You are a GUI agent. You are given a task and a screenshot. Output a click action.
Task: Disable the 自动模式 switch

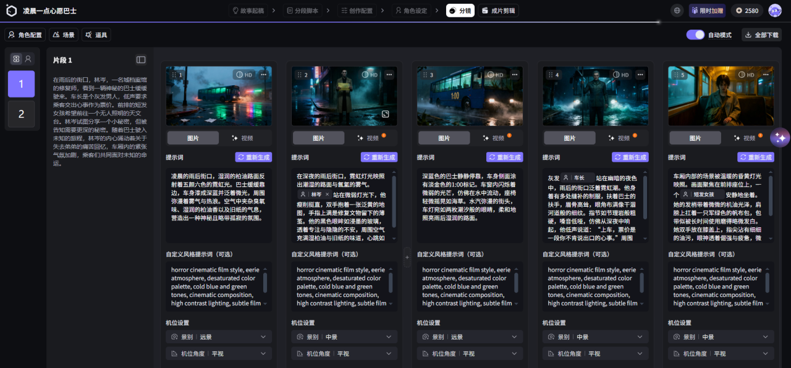coord(695,35)
